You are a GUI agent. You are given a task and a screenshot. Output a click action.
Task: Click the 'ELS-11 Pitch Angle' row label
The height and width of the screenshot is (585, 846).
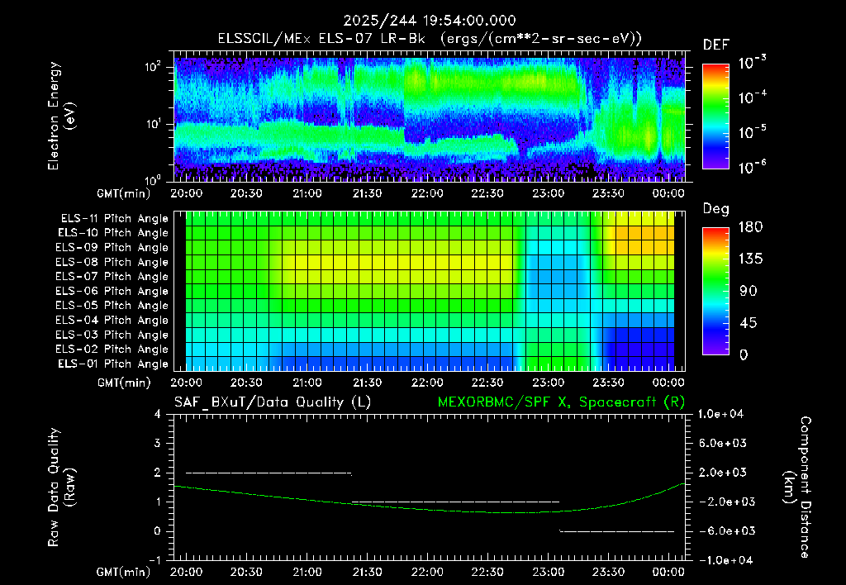click(114, 219)
